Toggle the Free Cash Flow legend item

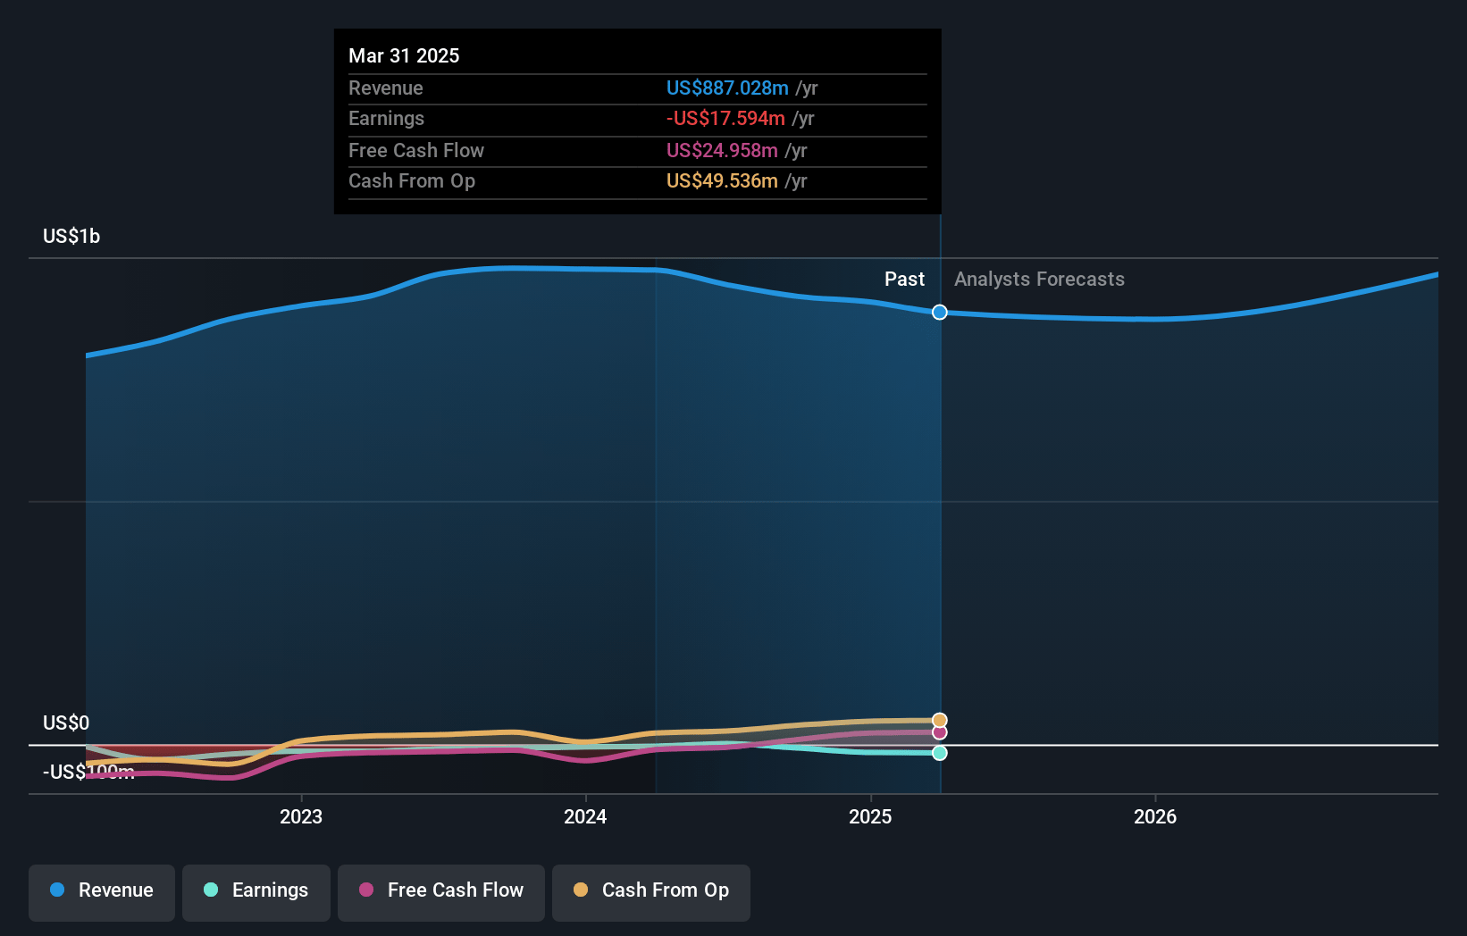[x=441, y=891]
